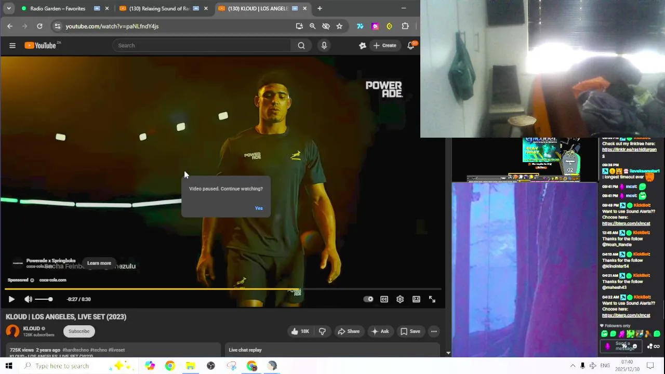
Task: Reload the page with refresh icon
Action: click(39, 26)
